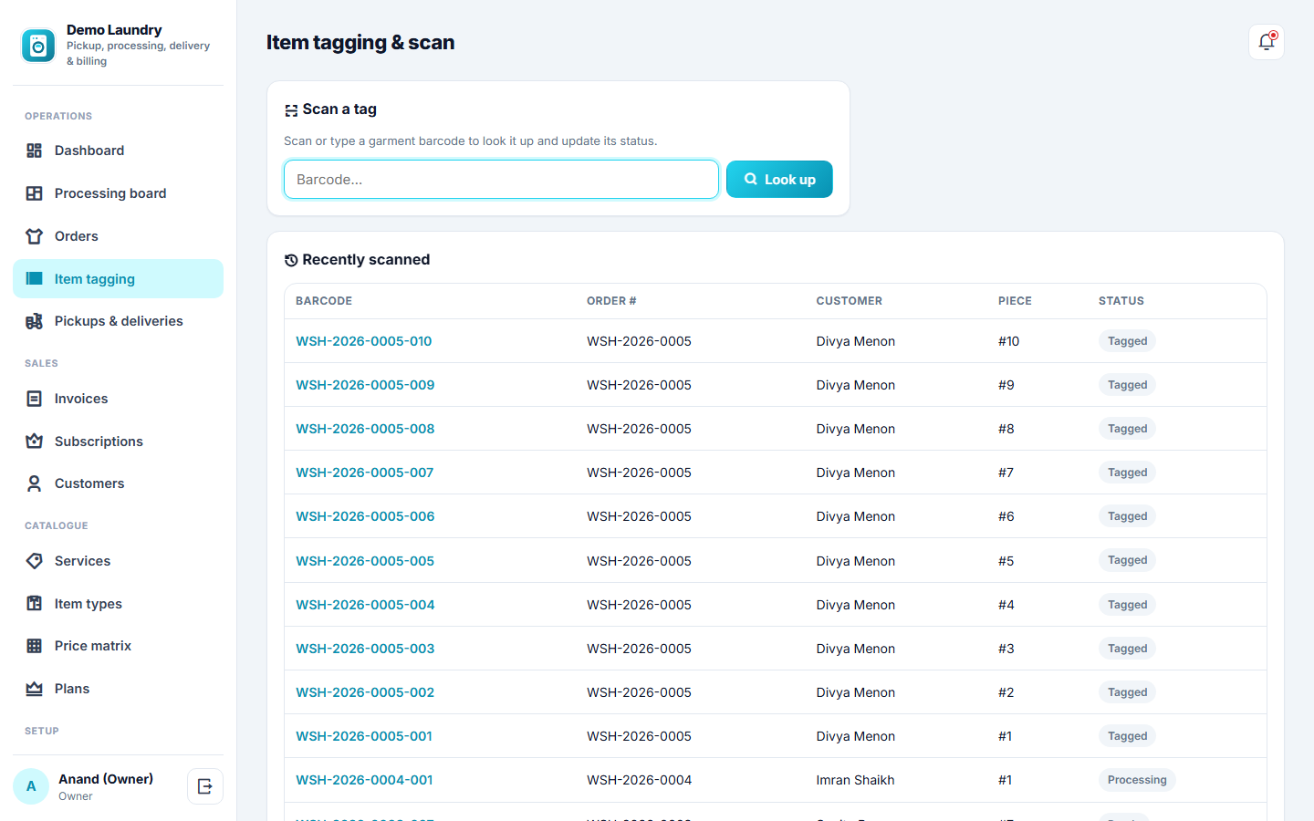Click the Anand user avatar
Viewport: 1314px width, 821px height.
point(31,786)
